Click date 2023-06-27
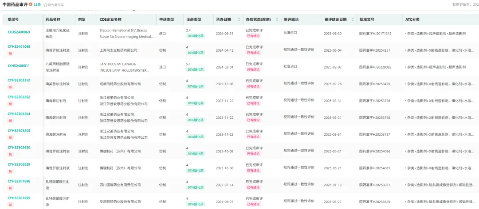Screen dimensions: 479x209 224,201
